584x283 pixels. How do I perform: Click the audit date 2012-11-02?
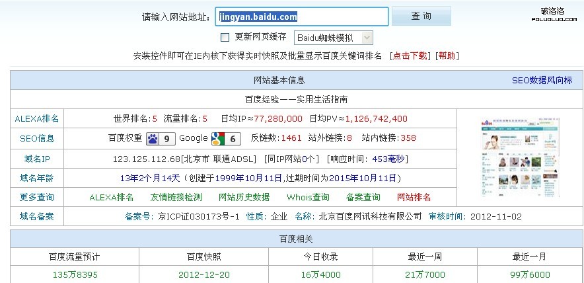coord(496,216)
